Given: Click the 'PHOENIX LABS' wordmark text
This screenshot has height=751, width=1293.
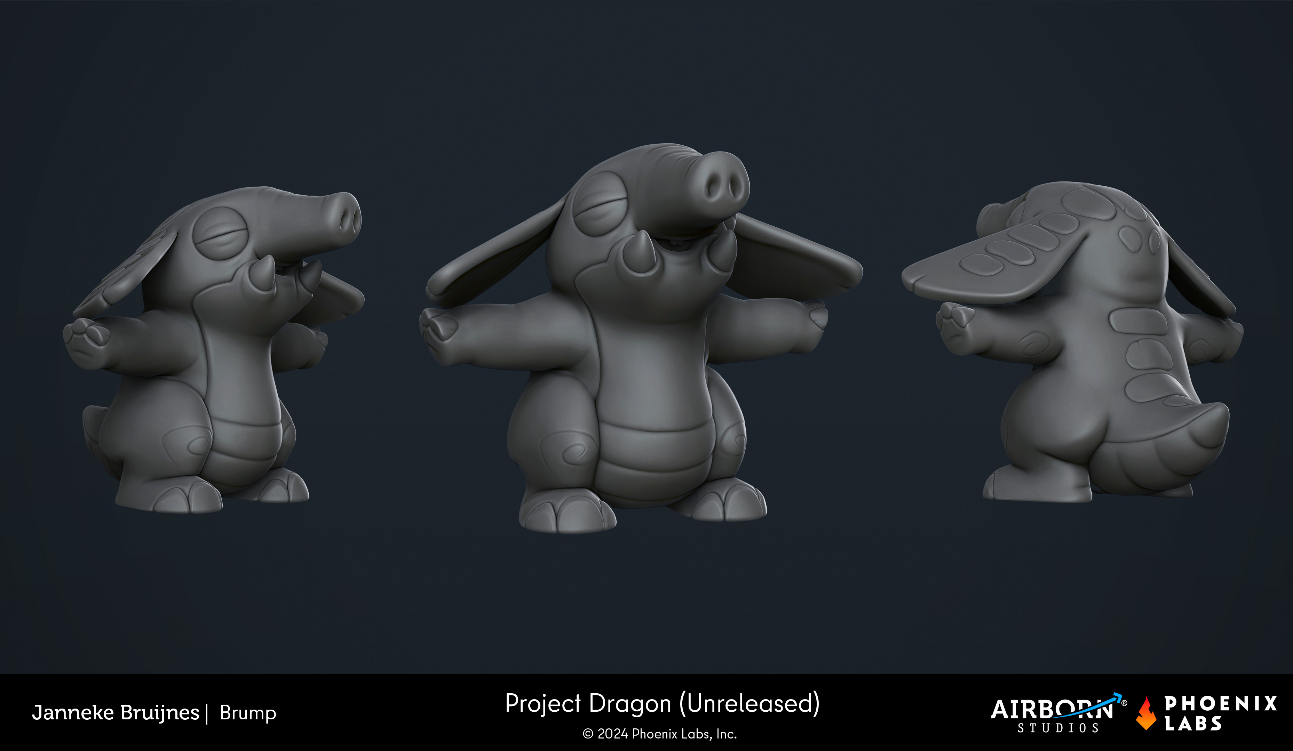Looking at the screenshot, I should (1221, 713).
